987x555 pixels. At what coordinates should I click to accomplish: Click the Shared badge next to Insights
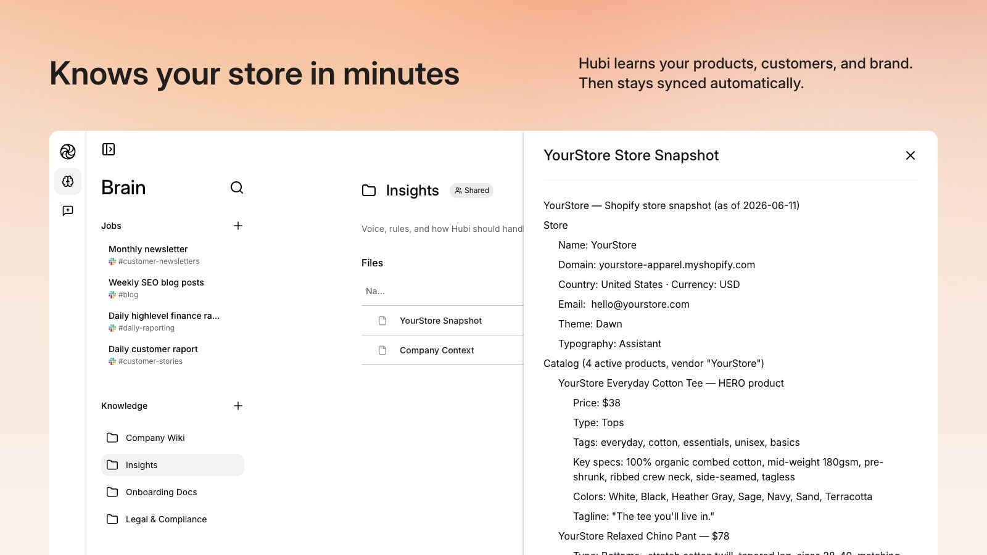472,191
